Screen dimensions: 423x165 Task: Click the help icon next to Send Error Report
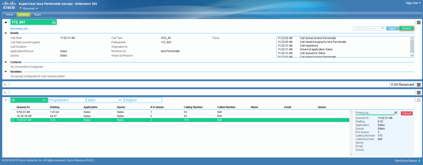coord(419,160)
